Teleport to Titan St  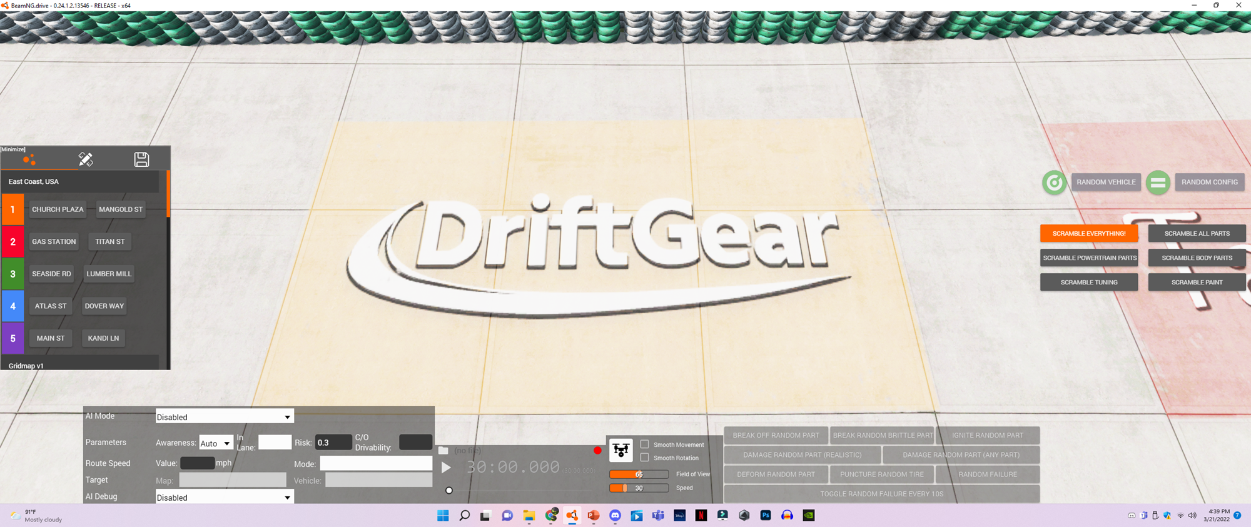pos(110,241)
